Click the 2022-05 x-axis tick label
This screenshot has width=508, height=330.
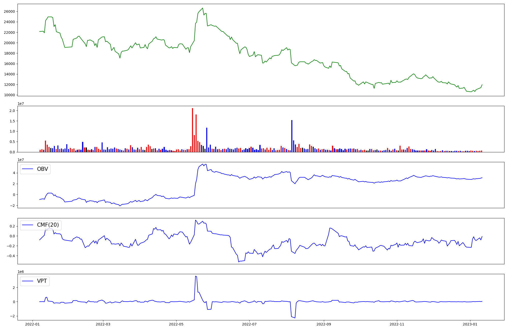tap(176, 324)
